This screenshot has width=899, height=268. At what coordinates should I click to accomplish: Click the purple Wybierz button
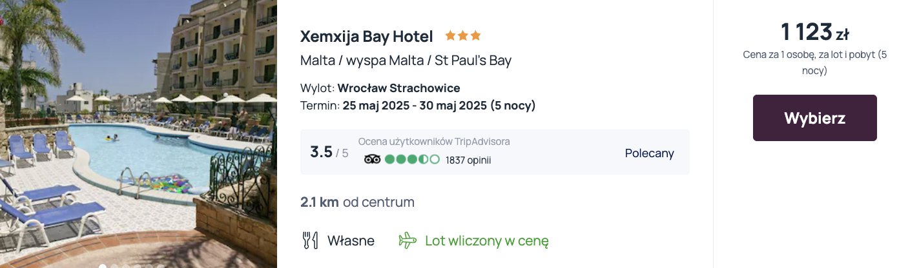point(814,118)
